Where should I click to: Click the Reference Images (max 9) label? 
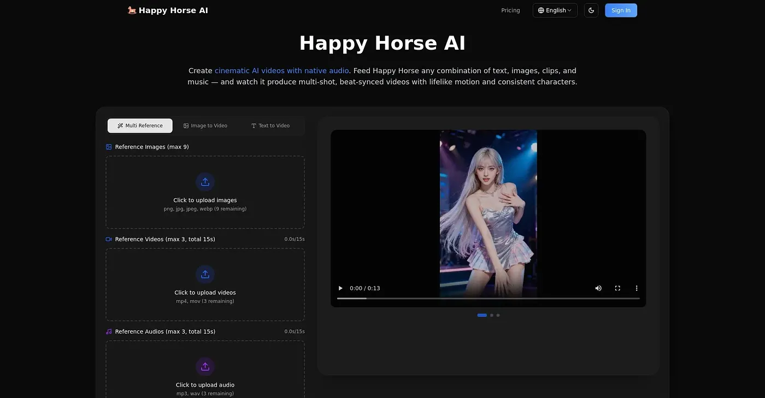click(x=152, y=147)
